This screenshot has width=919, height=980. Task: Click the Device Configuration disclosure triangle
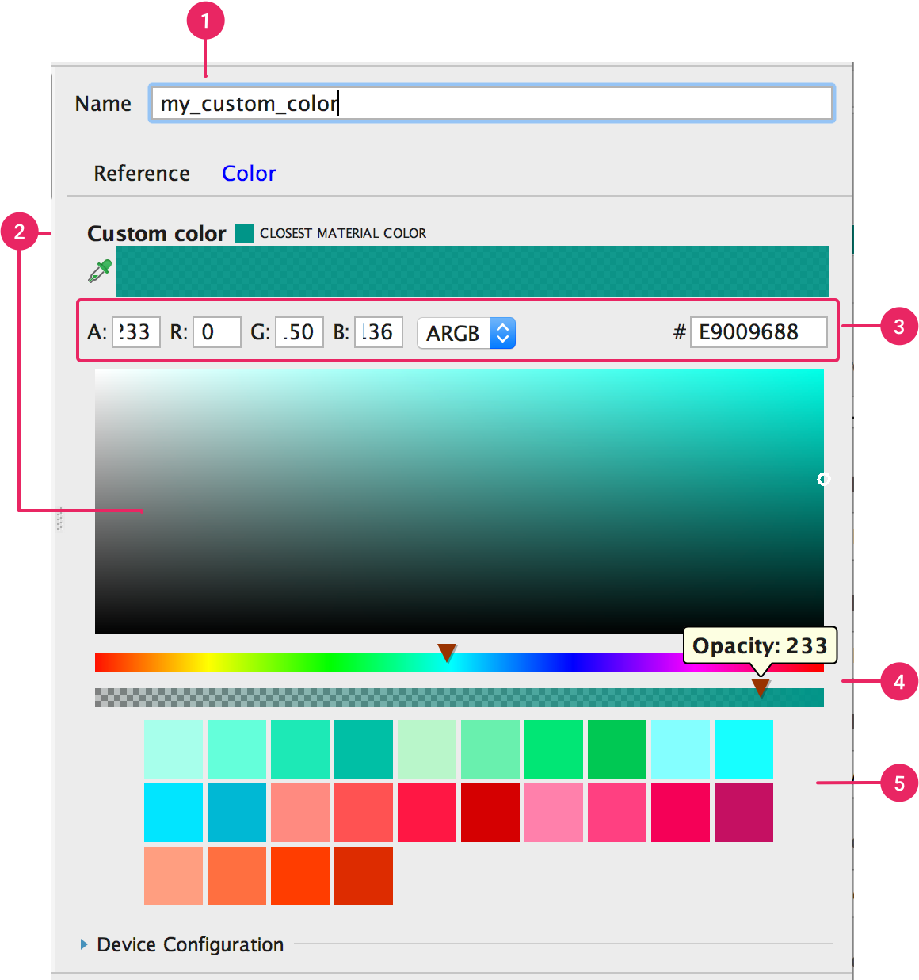83,944
